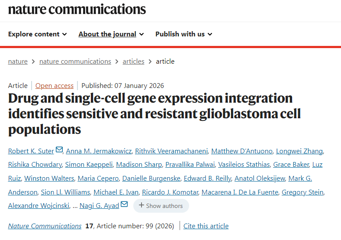Viewport: 341px width, 240px height.
Task: Expand the Publish with us menu
Action: [x=184, y=34]
